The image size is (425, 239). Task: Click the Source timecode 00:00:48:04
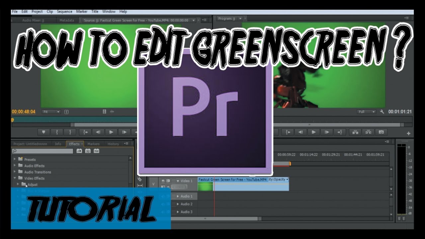pos(23,112)
